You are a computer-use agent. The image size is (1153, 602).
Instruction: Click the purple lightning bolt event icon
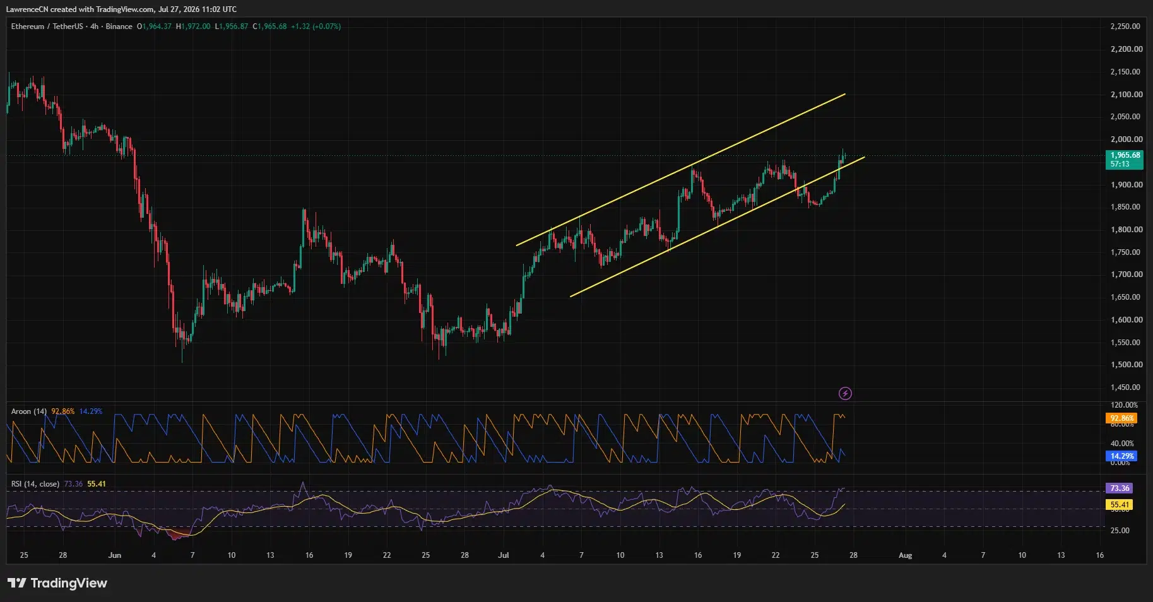pos(845,394)
